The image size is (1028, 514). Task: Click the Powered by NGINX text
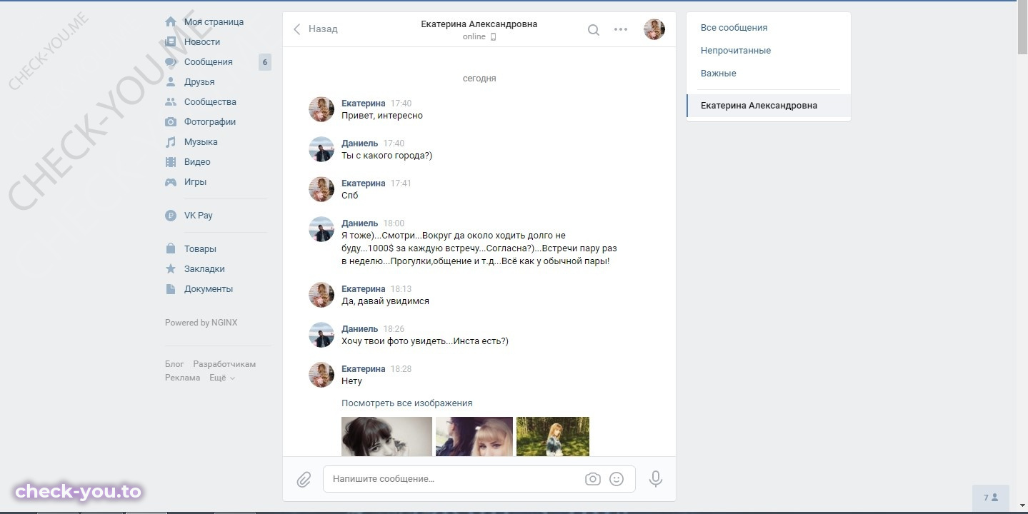pos(201,323)
